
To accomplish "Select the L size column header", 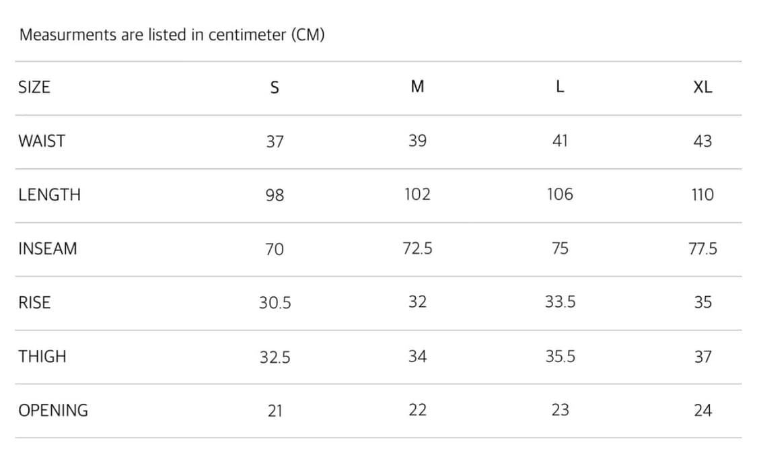I will (x=560, y=87).
